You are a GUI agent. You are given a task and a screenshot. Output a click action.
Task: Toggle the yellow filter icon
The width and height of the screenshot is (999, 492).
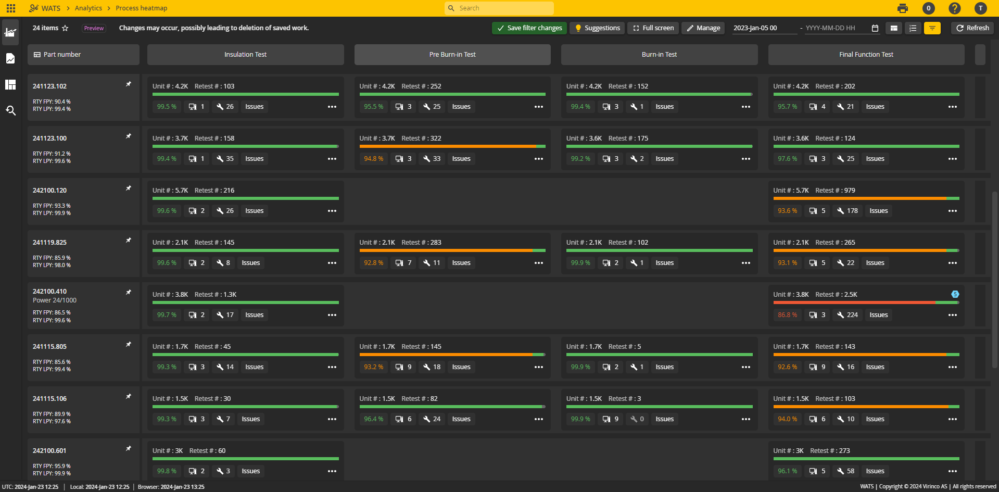(x=932, y=28)
